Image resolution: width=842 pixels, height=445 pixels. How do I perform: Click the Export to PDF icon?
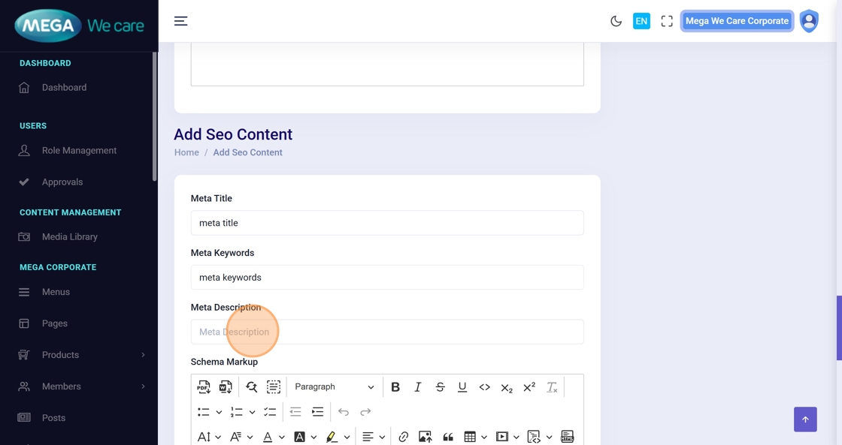tap(204, 387)
